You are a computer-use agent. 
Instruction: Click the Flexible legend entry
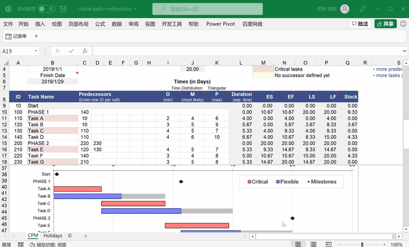pos(287,182)
